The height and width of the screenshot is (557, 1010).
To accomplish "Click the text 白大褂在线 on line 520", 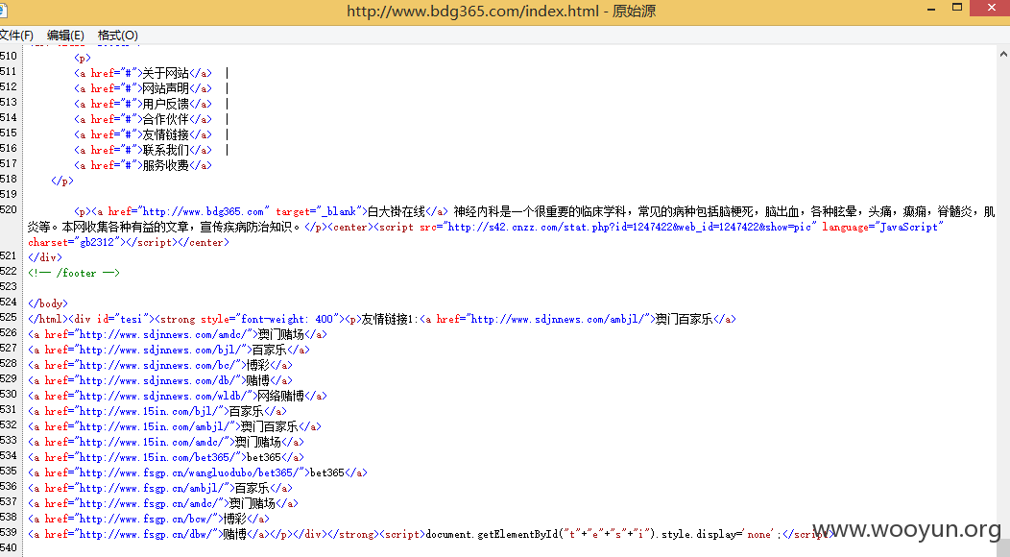I will pyautogui.click(x=397, y=212).
